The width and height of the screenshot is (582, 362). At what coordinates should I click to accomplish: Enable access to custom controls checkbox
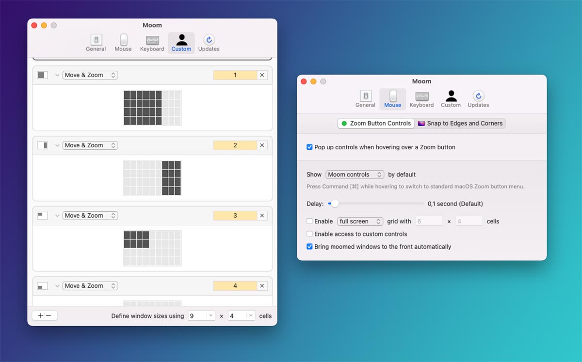click(x=309, y=234)
